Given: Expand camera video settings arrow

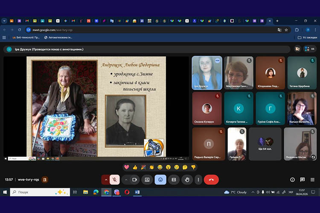Looking at the screenshot, I should [125, 180].
